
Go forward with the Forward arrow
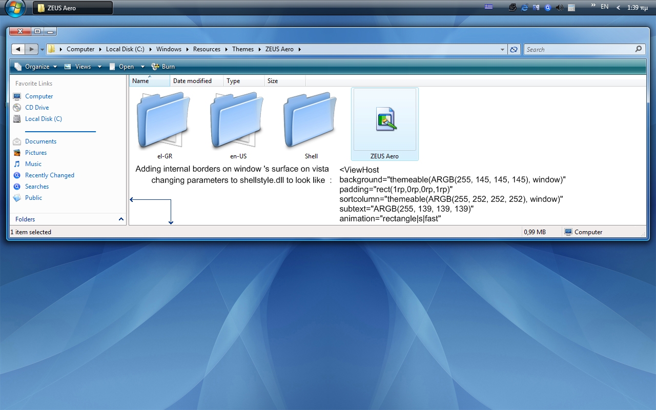point(32,49)
